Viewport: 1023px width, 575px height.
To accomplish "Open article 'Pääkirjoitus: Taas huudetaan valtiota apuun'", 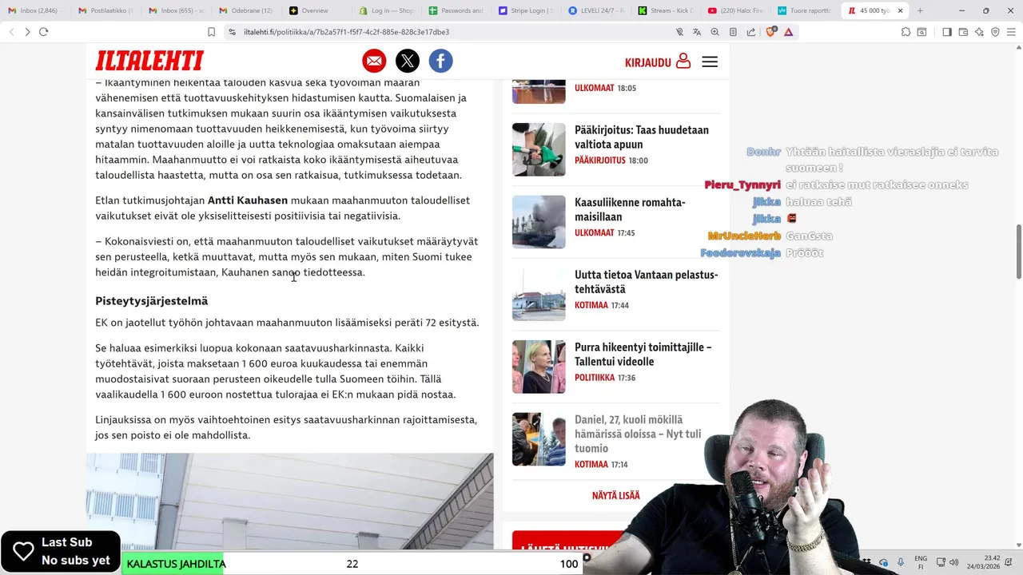I will (x=642, y=137).
